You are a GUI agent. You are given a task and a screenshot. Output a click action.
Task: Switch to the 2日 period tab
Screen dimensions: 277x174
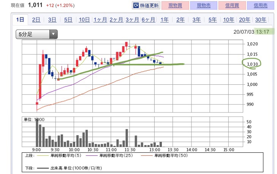36,20
